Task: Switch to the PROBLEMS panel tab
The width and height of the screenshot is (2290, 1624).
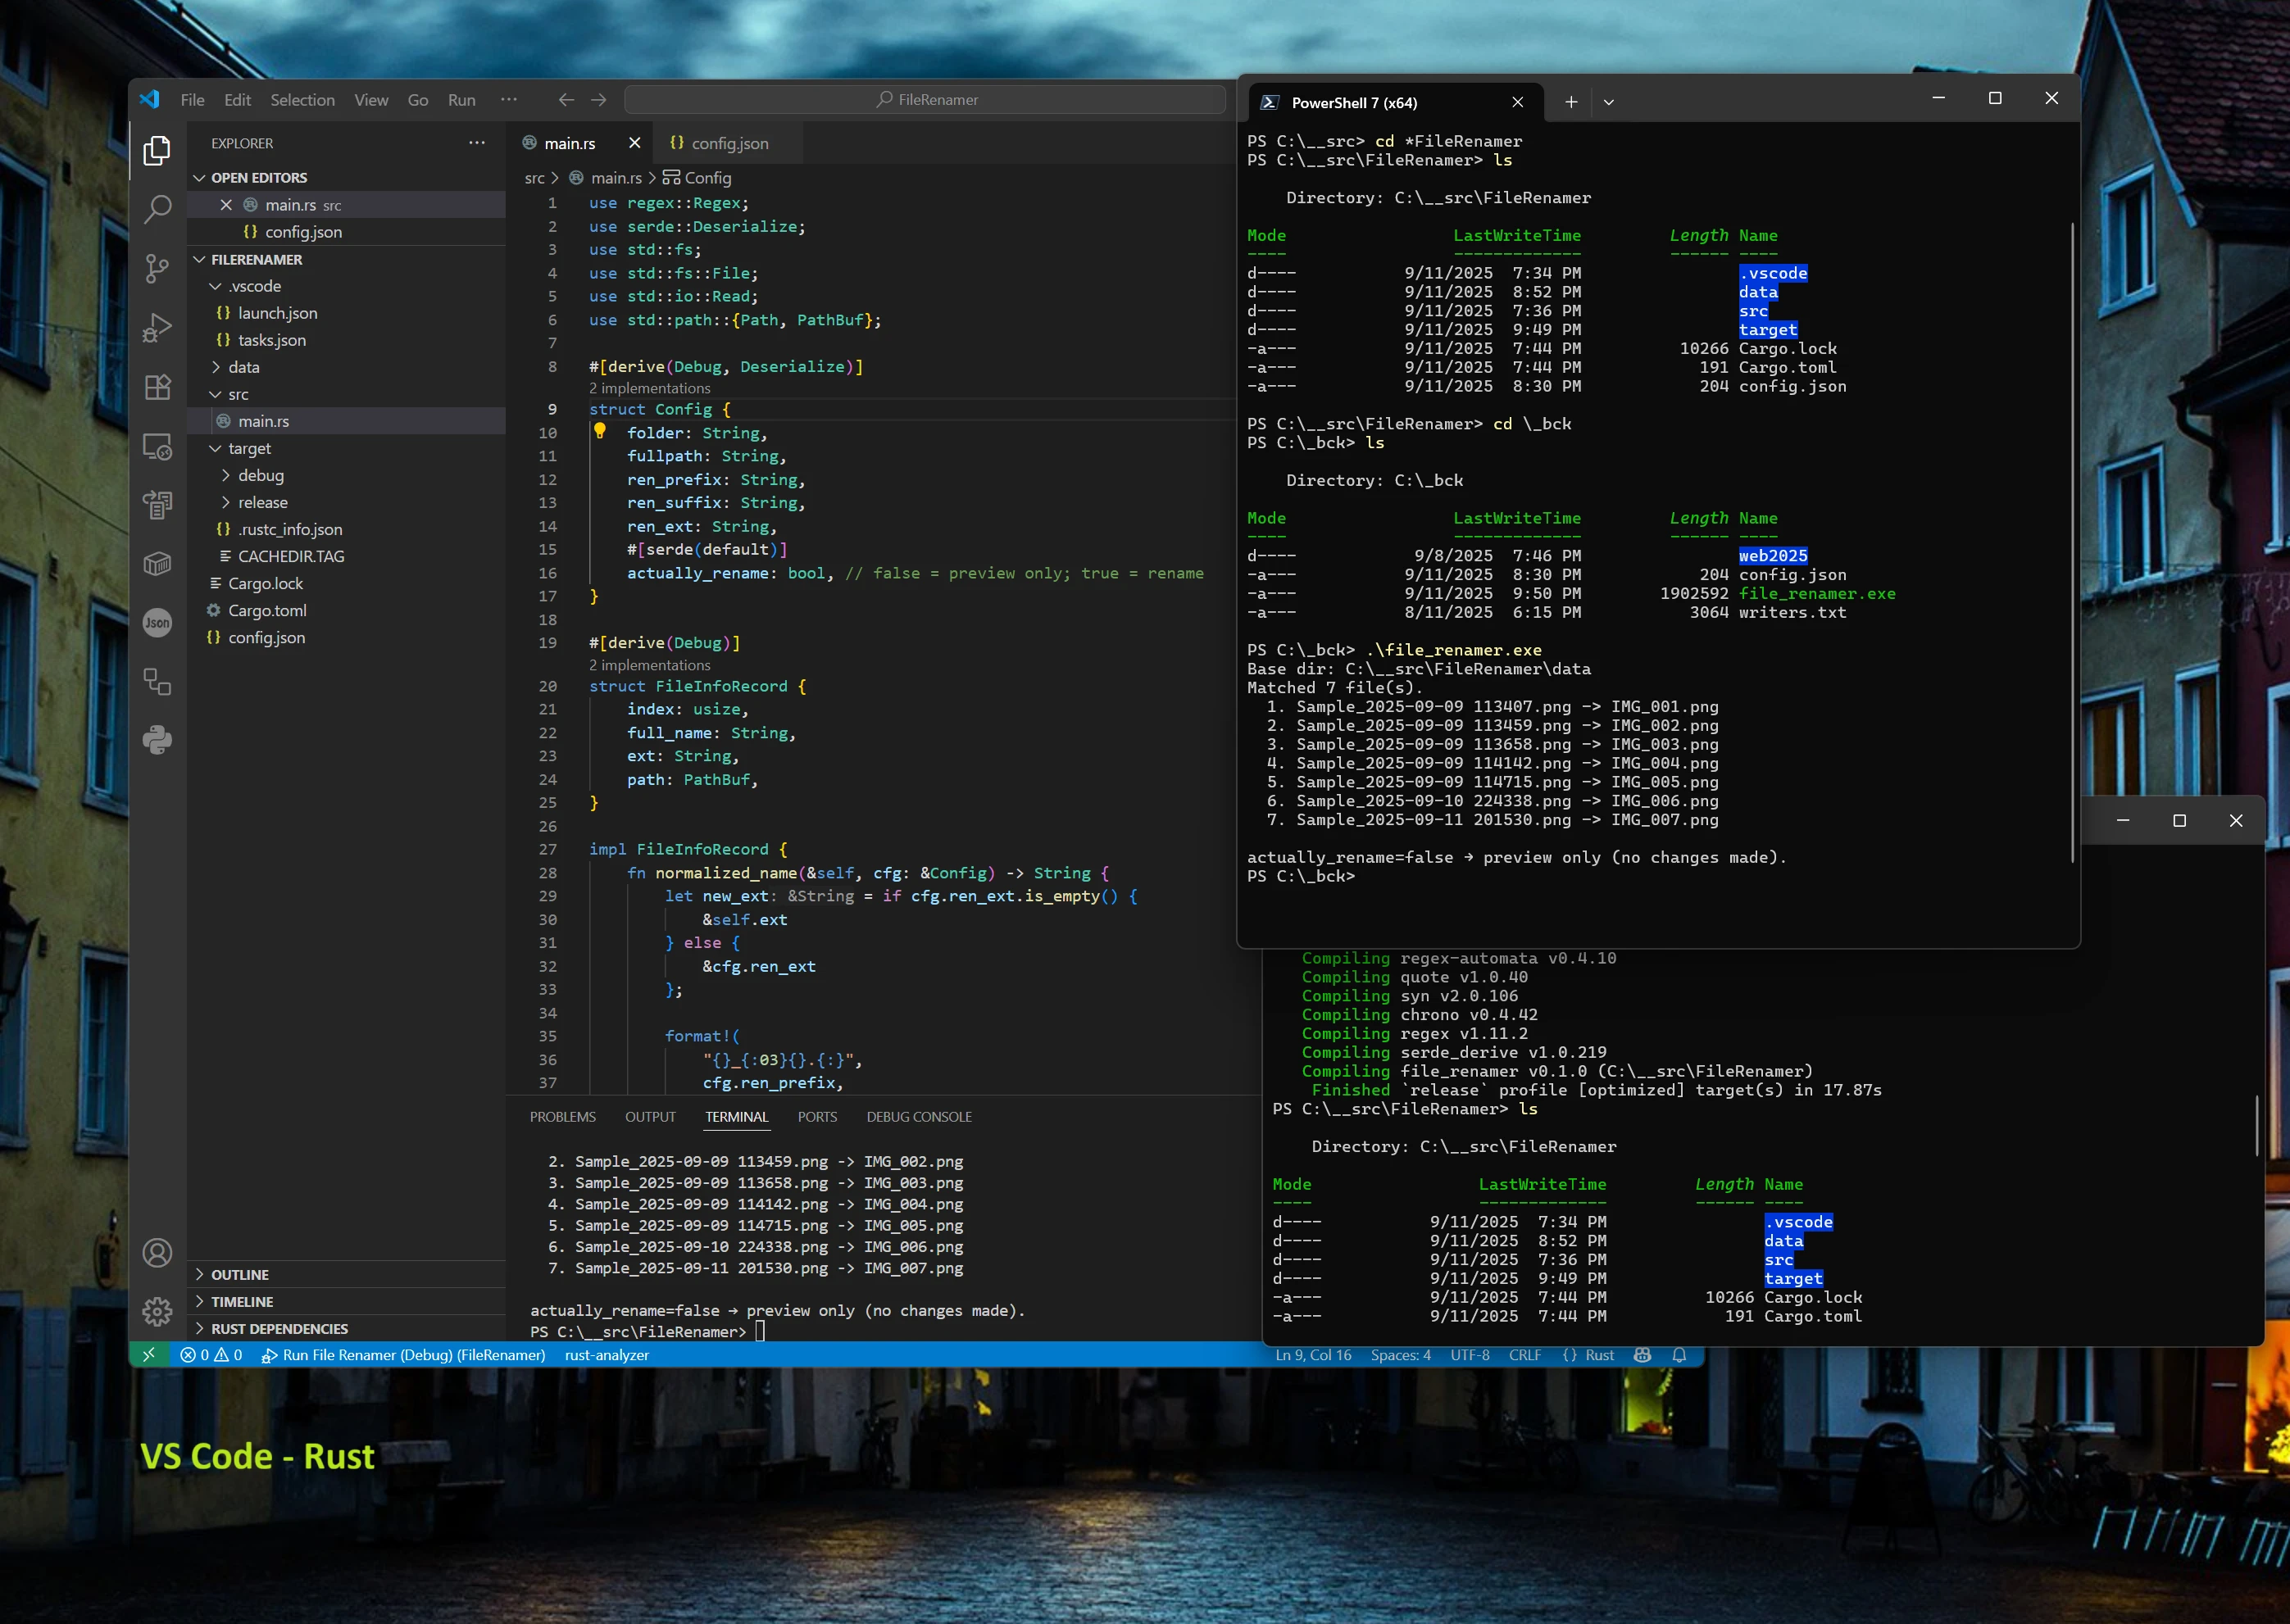Action: pyautogui.click(x=562, y=1116)
